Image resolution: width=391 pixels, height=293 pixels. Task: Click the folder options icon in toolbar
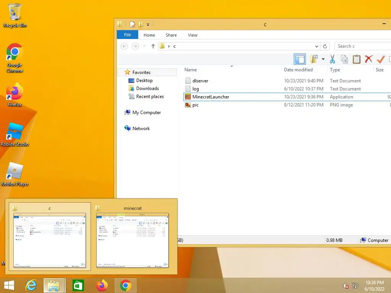pos(314,59)
